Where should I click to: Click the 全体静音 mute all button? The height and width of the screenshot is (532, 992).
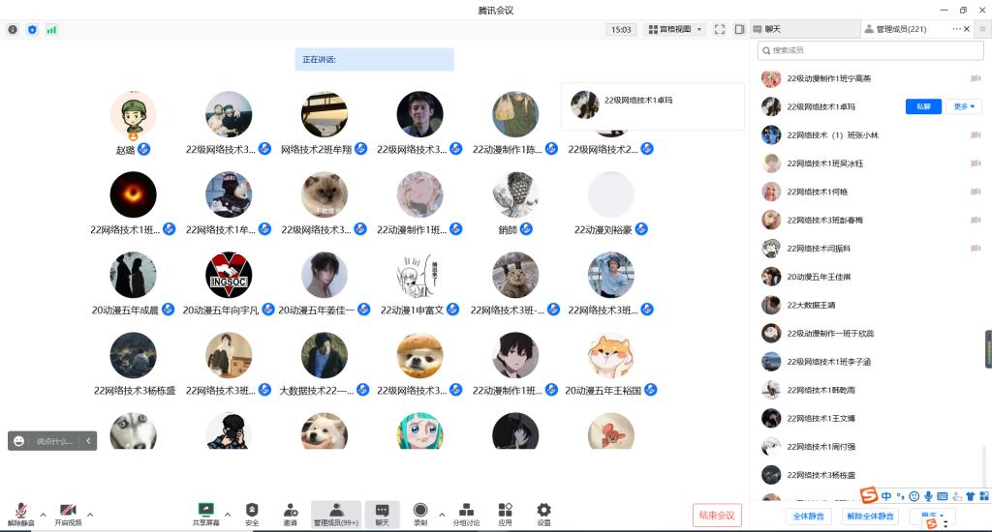tap(807, 516)
